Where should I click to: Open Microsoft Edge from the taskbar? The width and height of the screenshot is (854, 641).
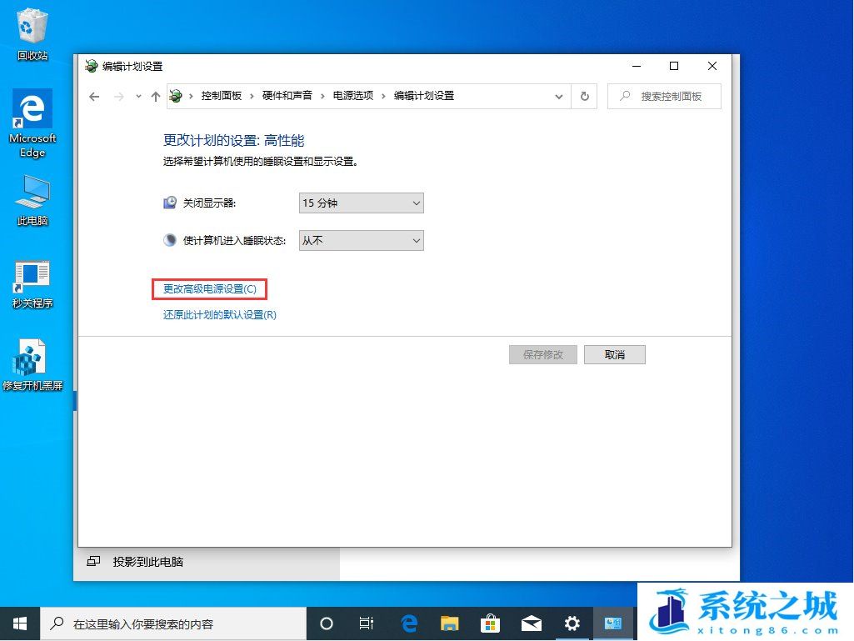pos(408,623)
